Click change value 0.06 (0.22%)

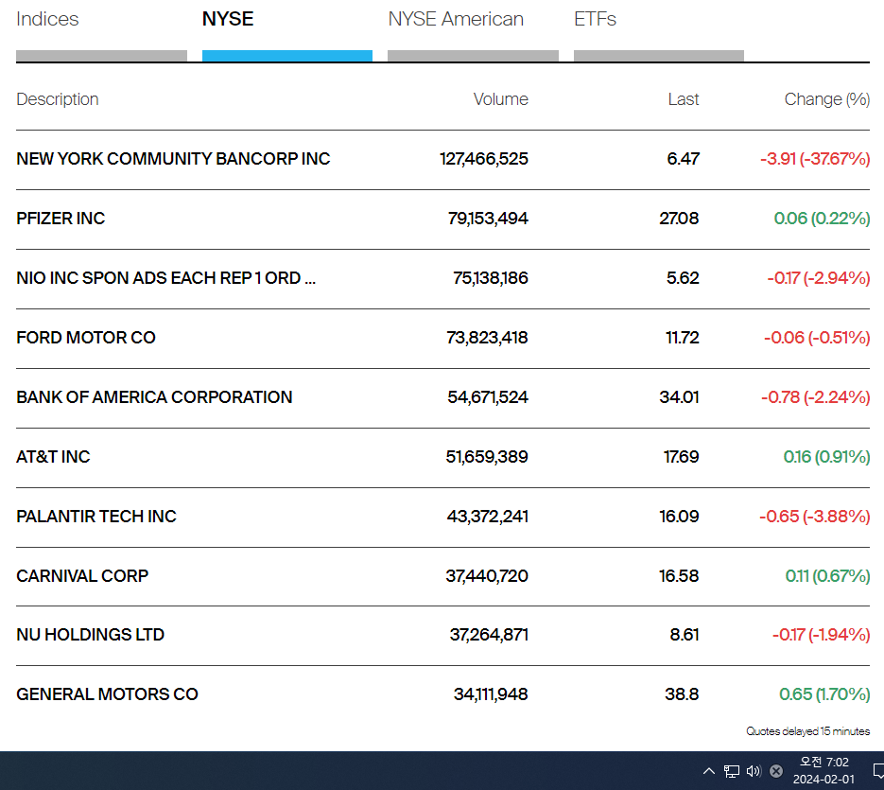click(x=822, y=219)
